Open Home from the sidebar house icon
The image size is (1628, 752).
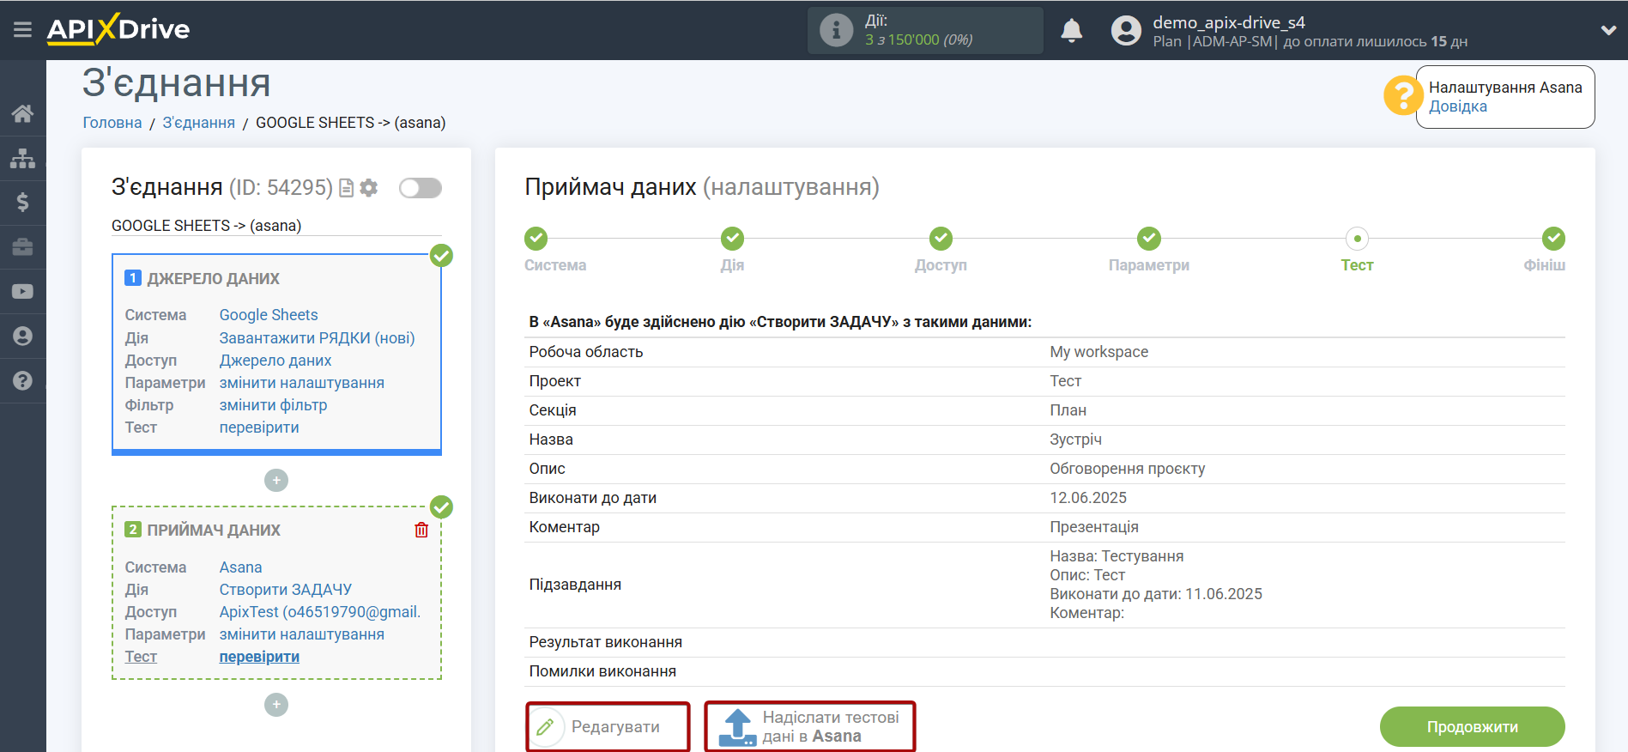click(x=23, y=113)
